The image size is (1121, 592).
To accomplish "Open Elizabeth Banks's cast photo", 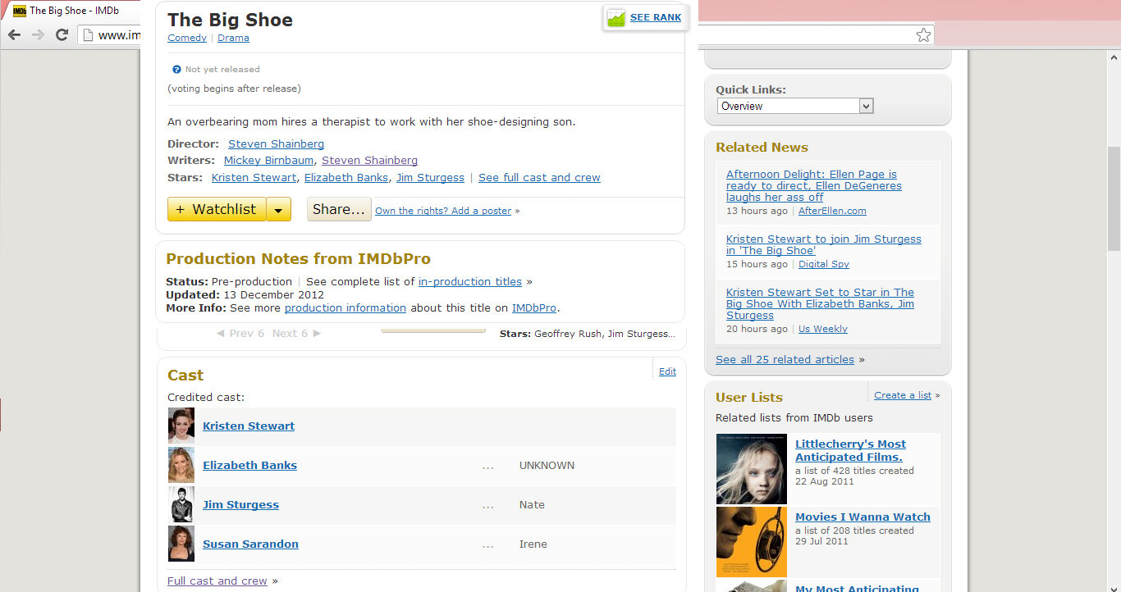I will pos(181,466).
